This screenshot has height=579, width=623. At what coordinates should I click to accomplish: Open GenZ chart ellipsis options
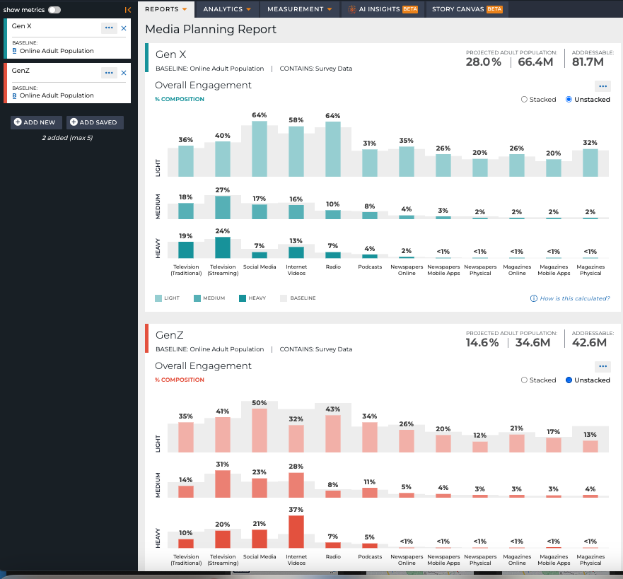pos(602,366)
